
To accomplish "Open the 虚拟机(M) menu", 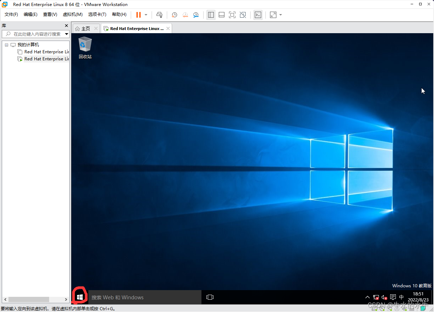I will pos(72,14).
